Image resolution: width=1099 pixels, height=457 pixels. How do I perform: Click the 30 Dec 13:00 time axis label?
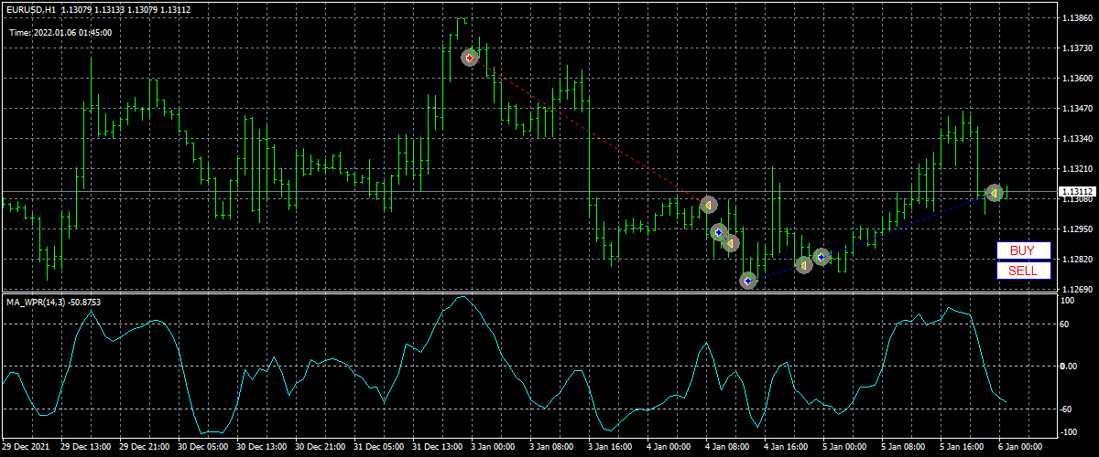tap(262, 447)
